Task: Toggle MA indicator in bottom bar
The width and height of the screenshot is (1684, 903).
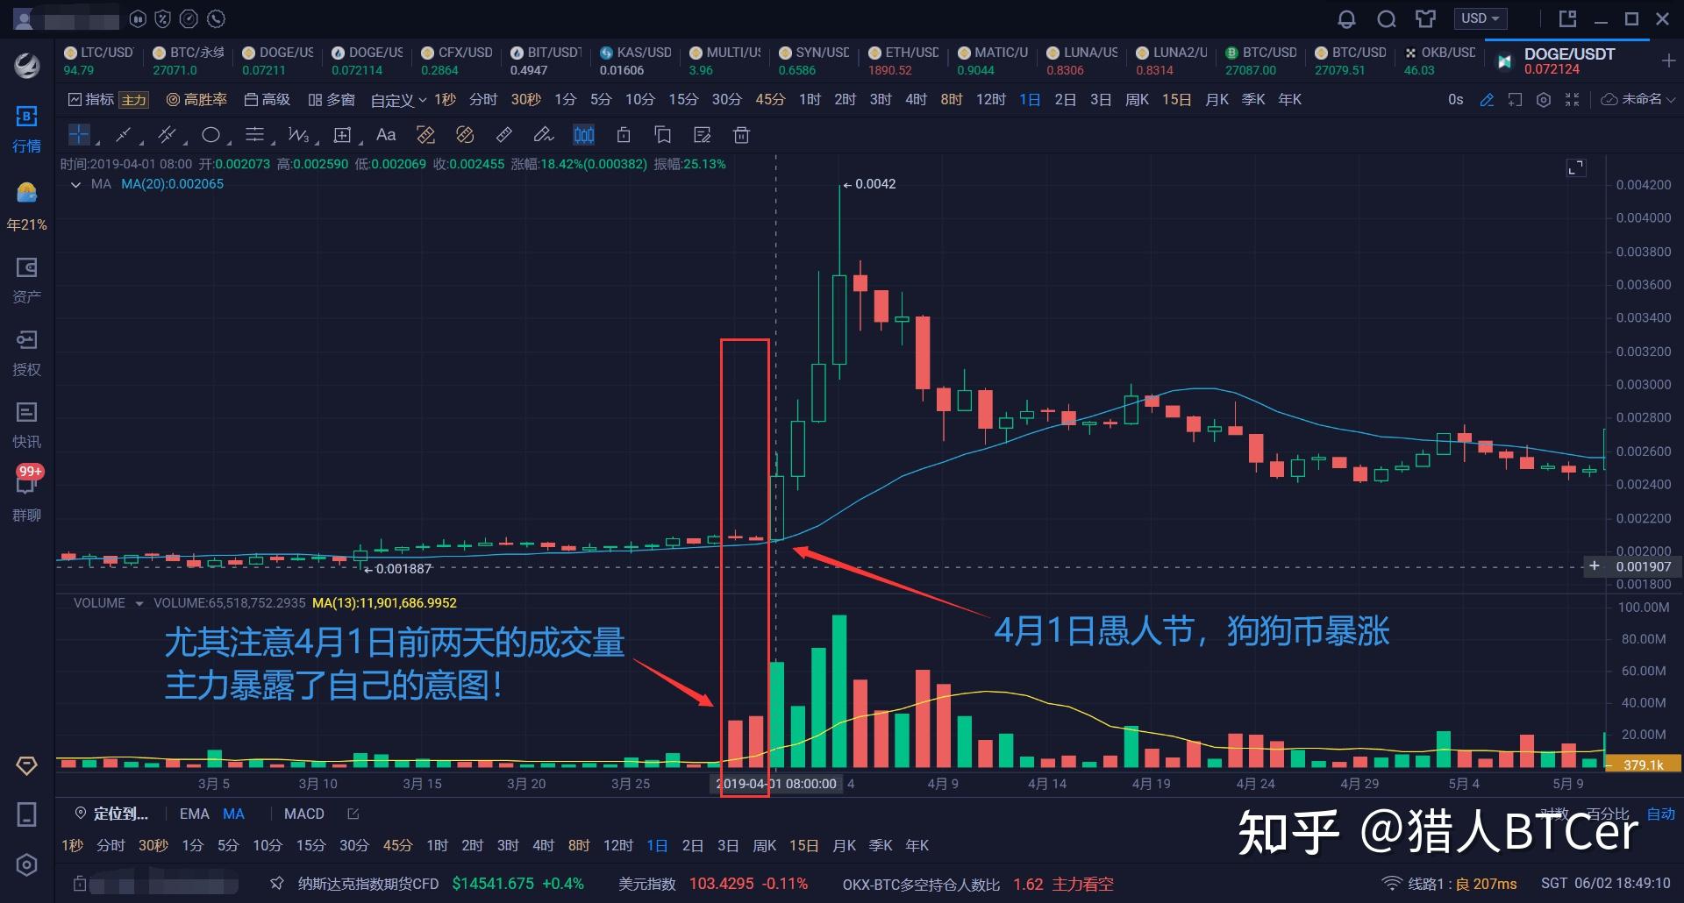Action: coord(233,814)
